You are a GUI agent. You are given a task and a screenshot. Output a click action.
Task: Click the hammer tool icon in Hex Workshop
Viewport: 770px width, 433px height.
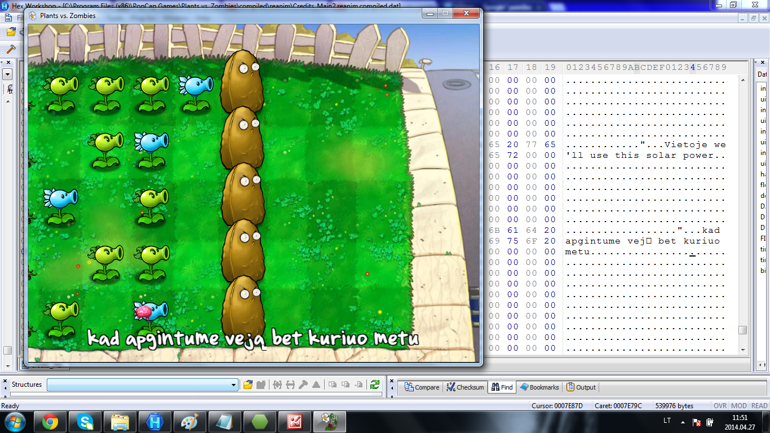[x=10, y=49]
